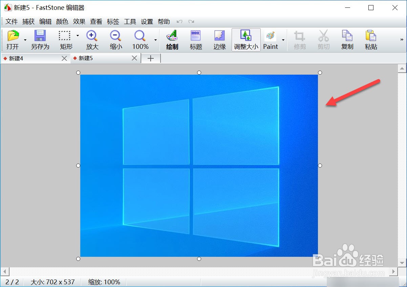Open the Tools (工具) menu
This screenshot has height=287, width=407.
coord(130,22)
